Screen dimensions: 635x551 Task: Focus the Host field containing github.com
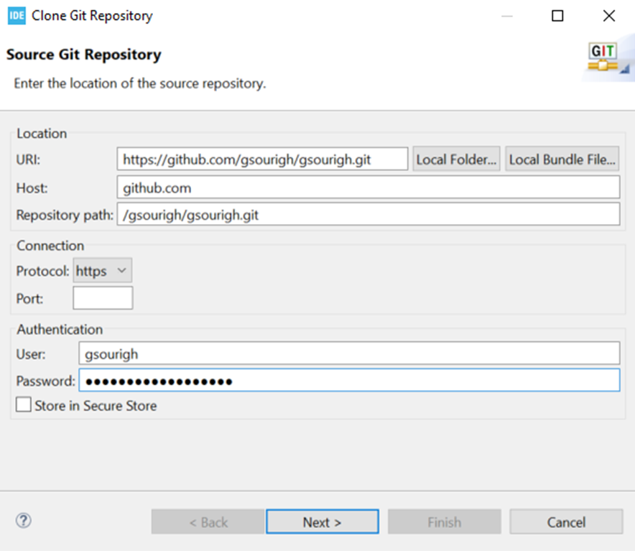click(x=369, y=187)
